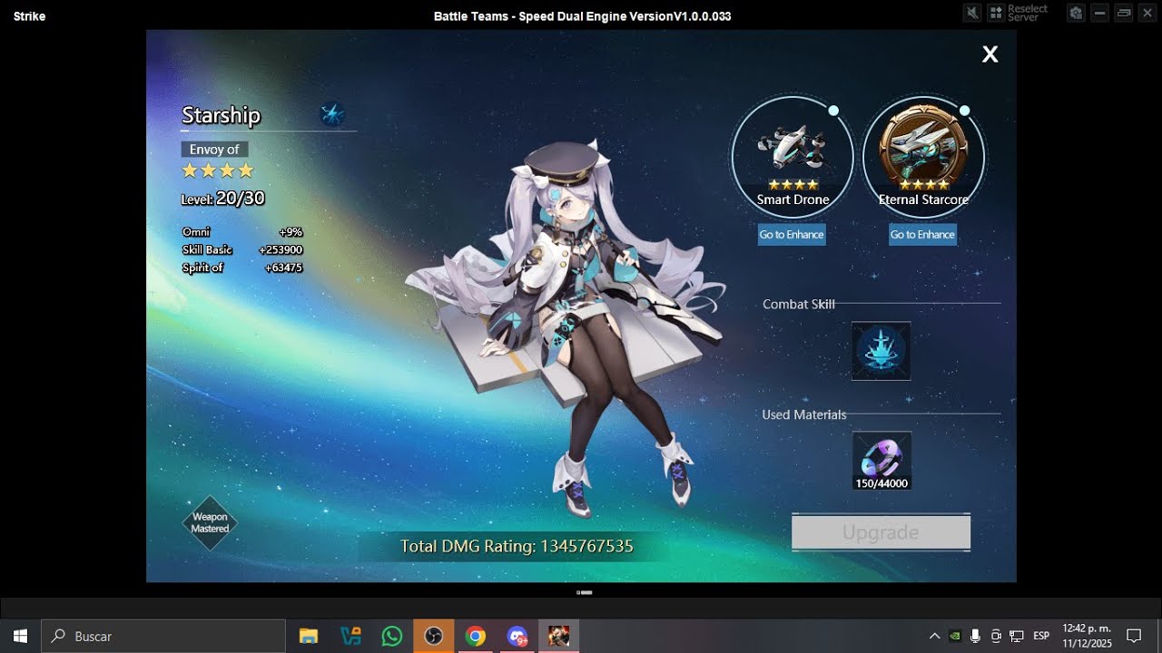Open the VS-style taskbar app next to File Explorer
1162x653 pixels.
(x=350, y=636)
